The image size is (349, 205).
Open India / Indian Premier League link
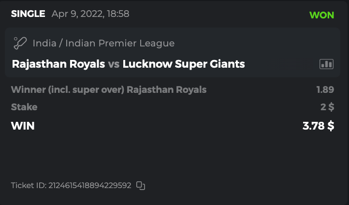(103, 44)
